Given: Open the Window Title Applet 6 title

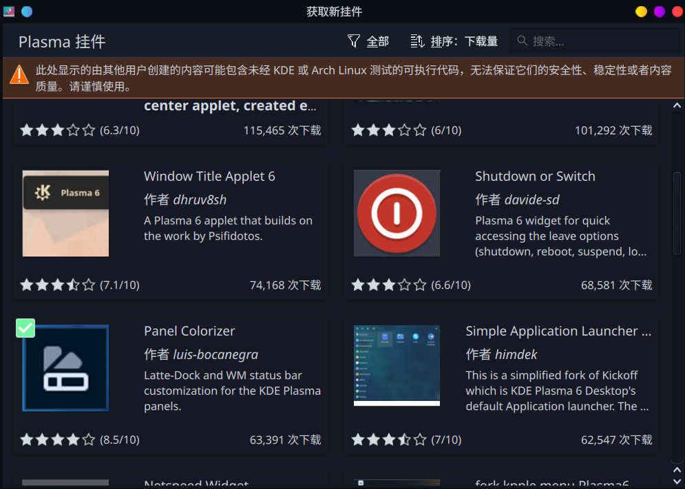Looking at the screenshot, I should [x=209, y=177].
